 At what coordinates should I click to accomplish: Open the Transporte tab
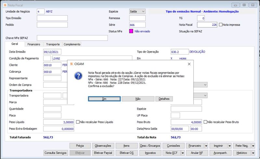53,44
